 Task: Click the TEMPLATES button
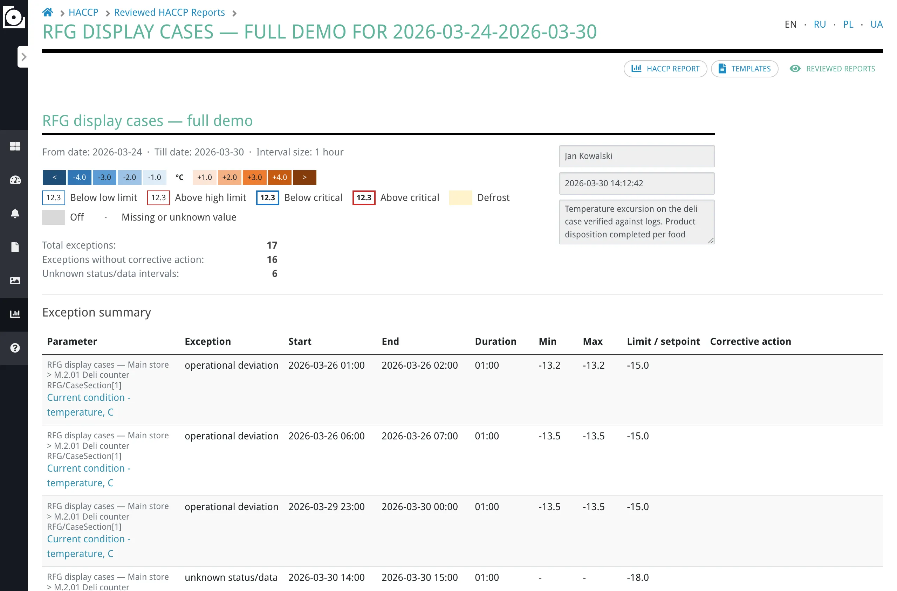pyautogui.click(x=745, y=69)
